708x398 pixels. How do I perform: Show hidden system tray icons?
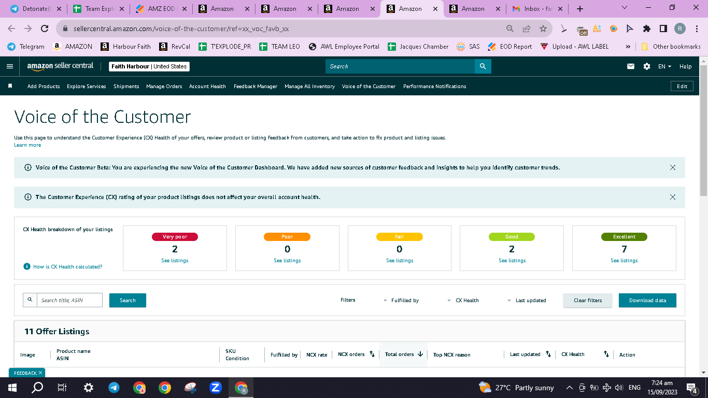[569, 387]
